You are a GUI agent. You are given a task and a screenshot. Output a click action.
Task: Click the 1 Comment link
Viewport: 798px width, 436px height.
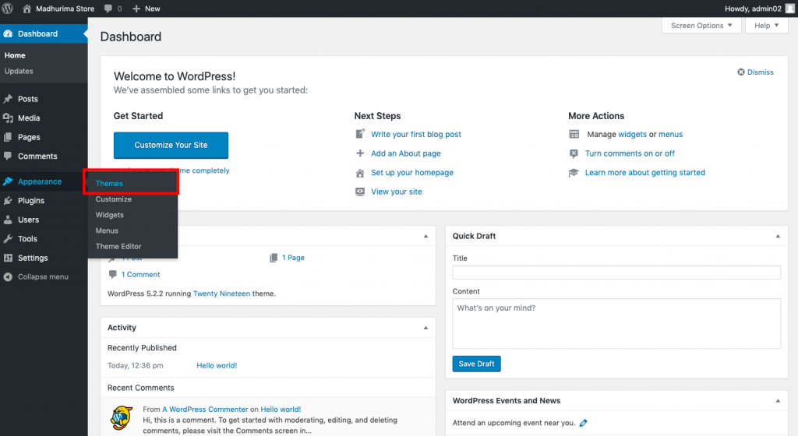(140, 274)
